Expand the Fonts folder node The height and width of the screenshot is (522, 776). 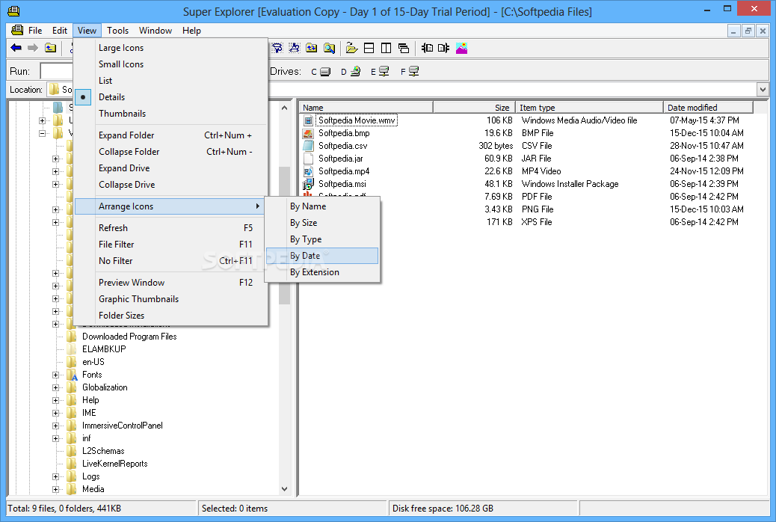coord(55,375)
